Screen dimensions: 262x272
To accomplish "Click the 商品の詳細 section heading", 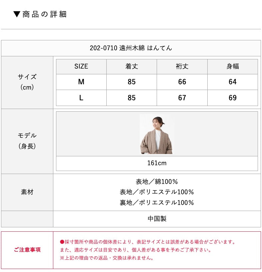I will tap(44, 14).
